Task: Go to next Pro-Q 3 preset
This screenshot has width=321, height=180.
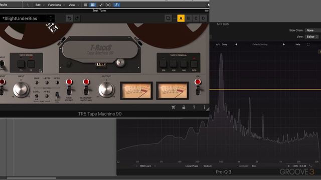Action: 284,44
